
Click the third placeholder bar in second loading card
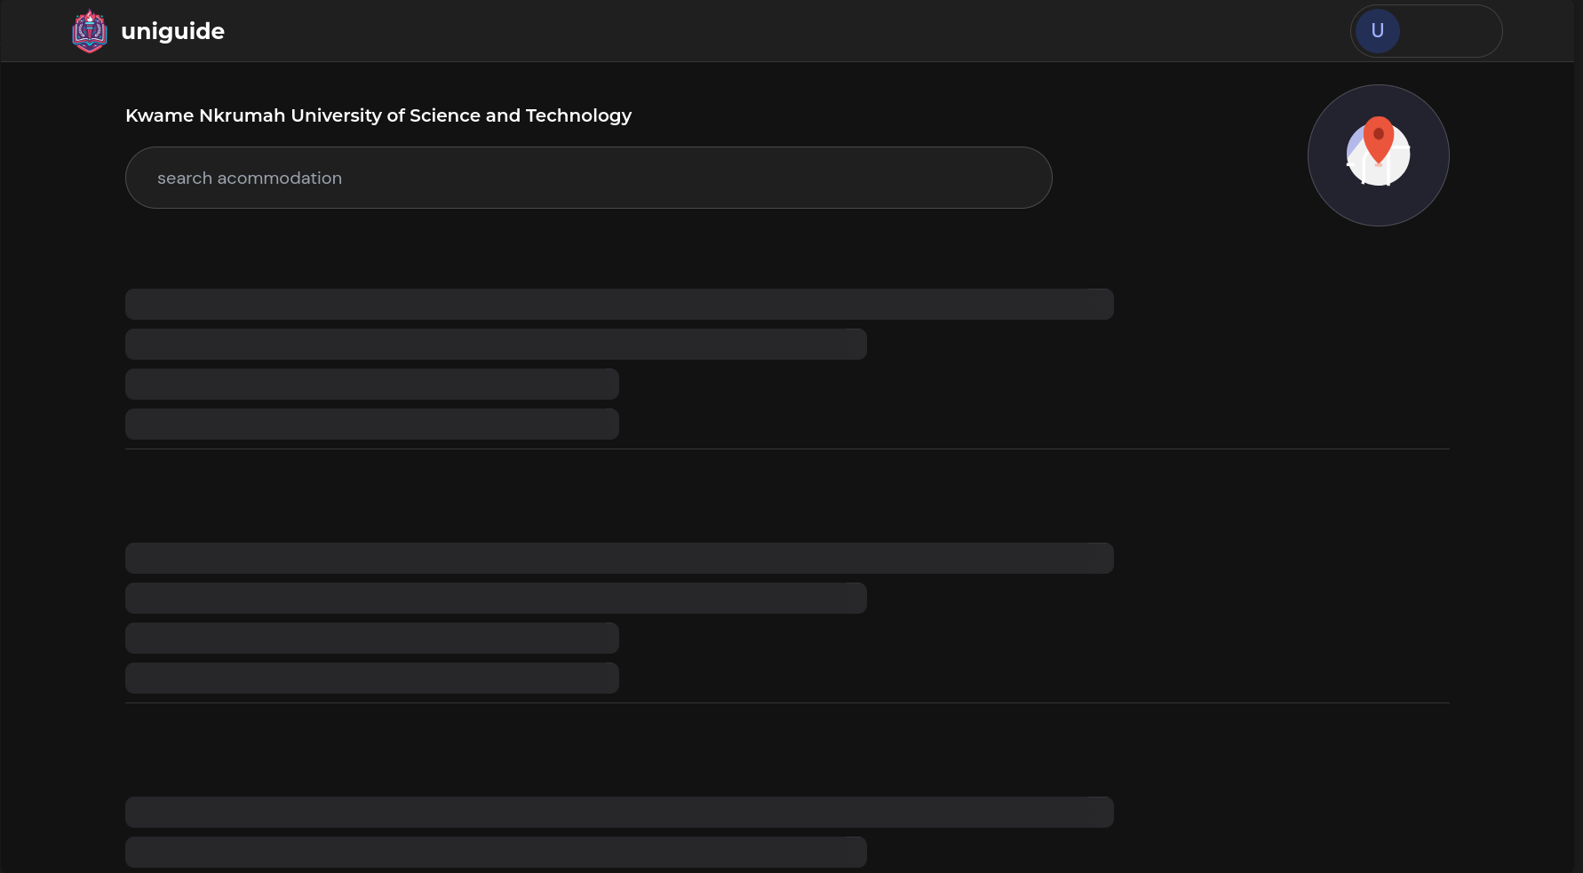pos(371,638)
